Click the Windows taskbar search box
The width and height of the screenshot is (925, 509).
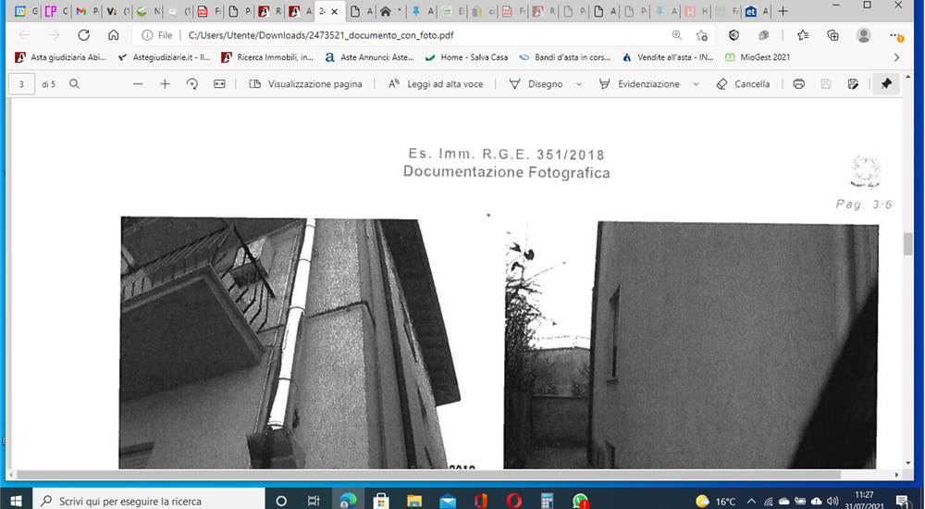point(148,502)
